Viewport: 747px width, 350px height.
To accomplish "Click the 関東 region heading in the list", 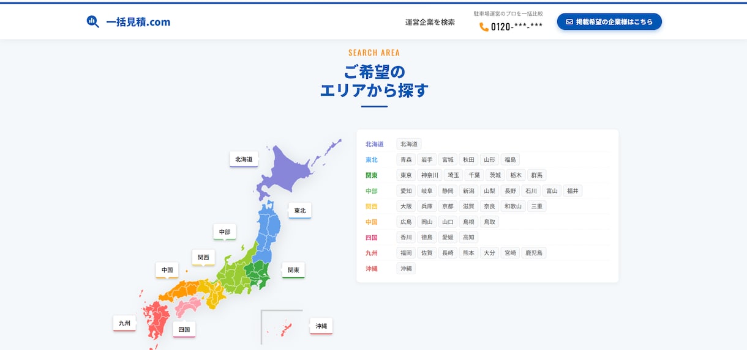I will click(372, 175).
